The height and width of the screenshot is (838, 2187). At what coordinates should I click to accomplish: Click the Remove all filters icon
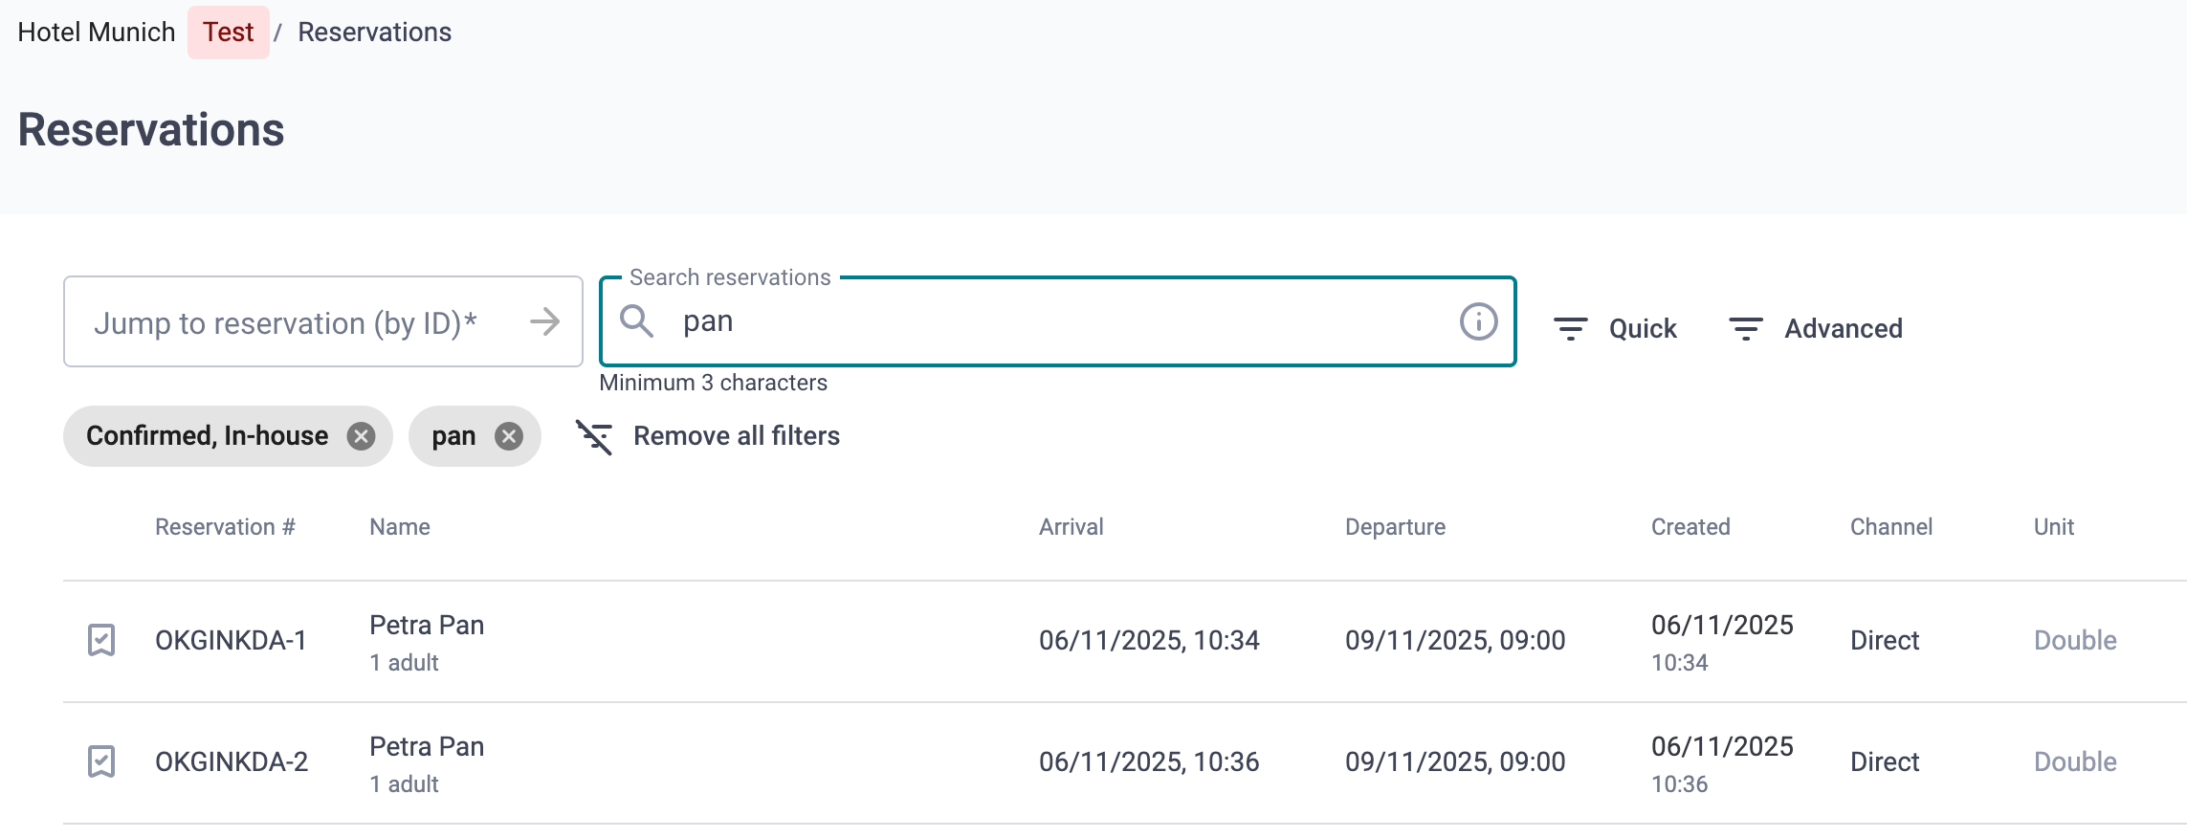tap(594, 436)
